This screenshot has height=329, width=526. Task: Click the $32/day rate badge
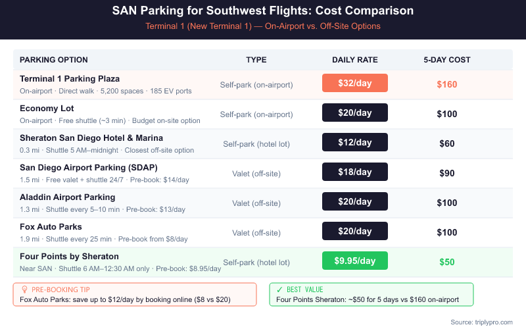(x=355, y=83)
